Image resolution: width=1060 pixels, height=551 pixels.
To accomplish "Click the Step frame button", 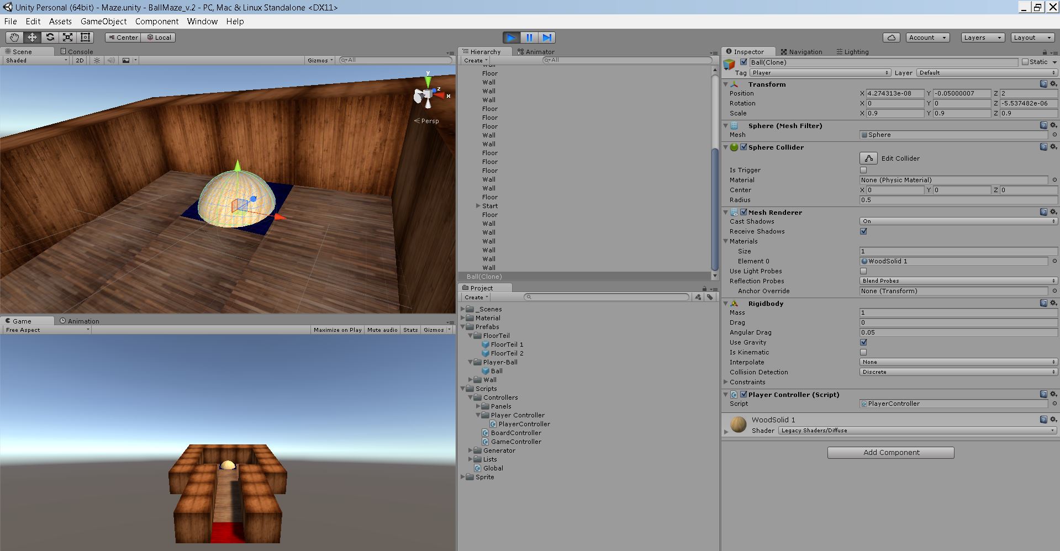I will pos(547,37).
